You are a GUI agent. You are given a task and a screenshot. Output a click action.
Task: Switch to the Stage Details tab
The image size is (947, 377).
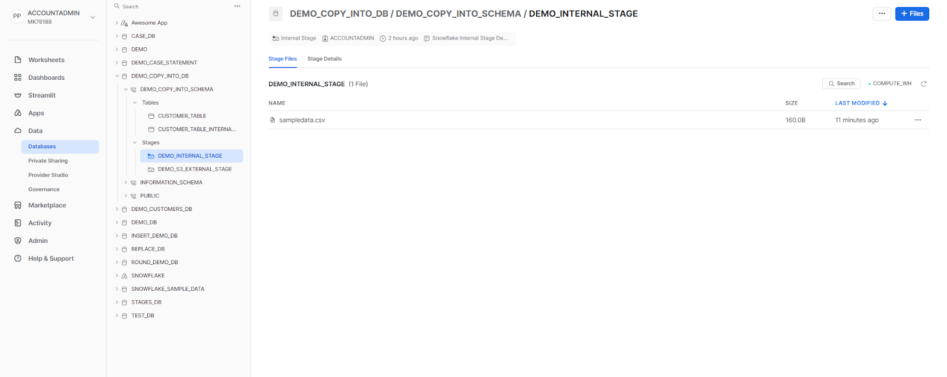tap(324, 58)
